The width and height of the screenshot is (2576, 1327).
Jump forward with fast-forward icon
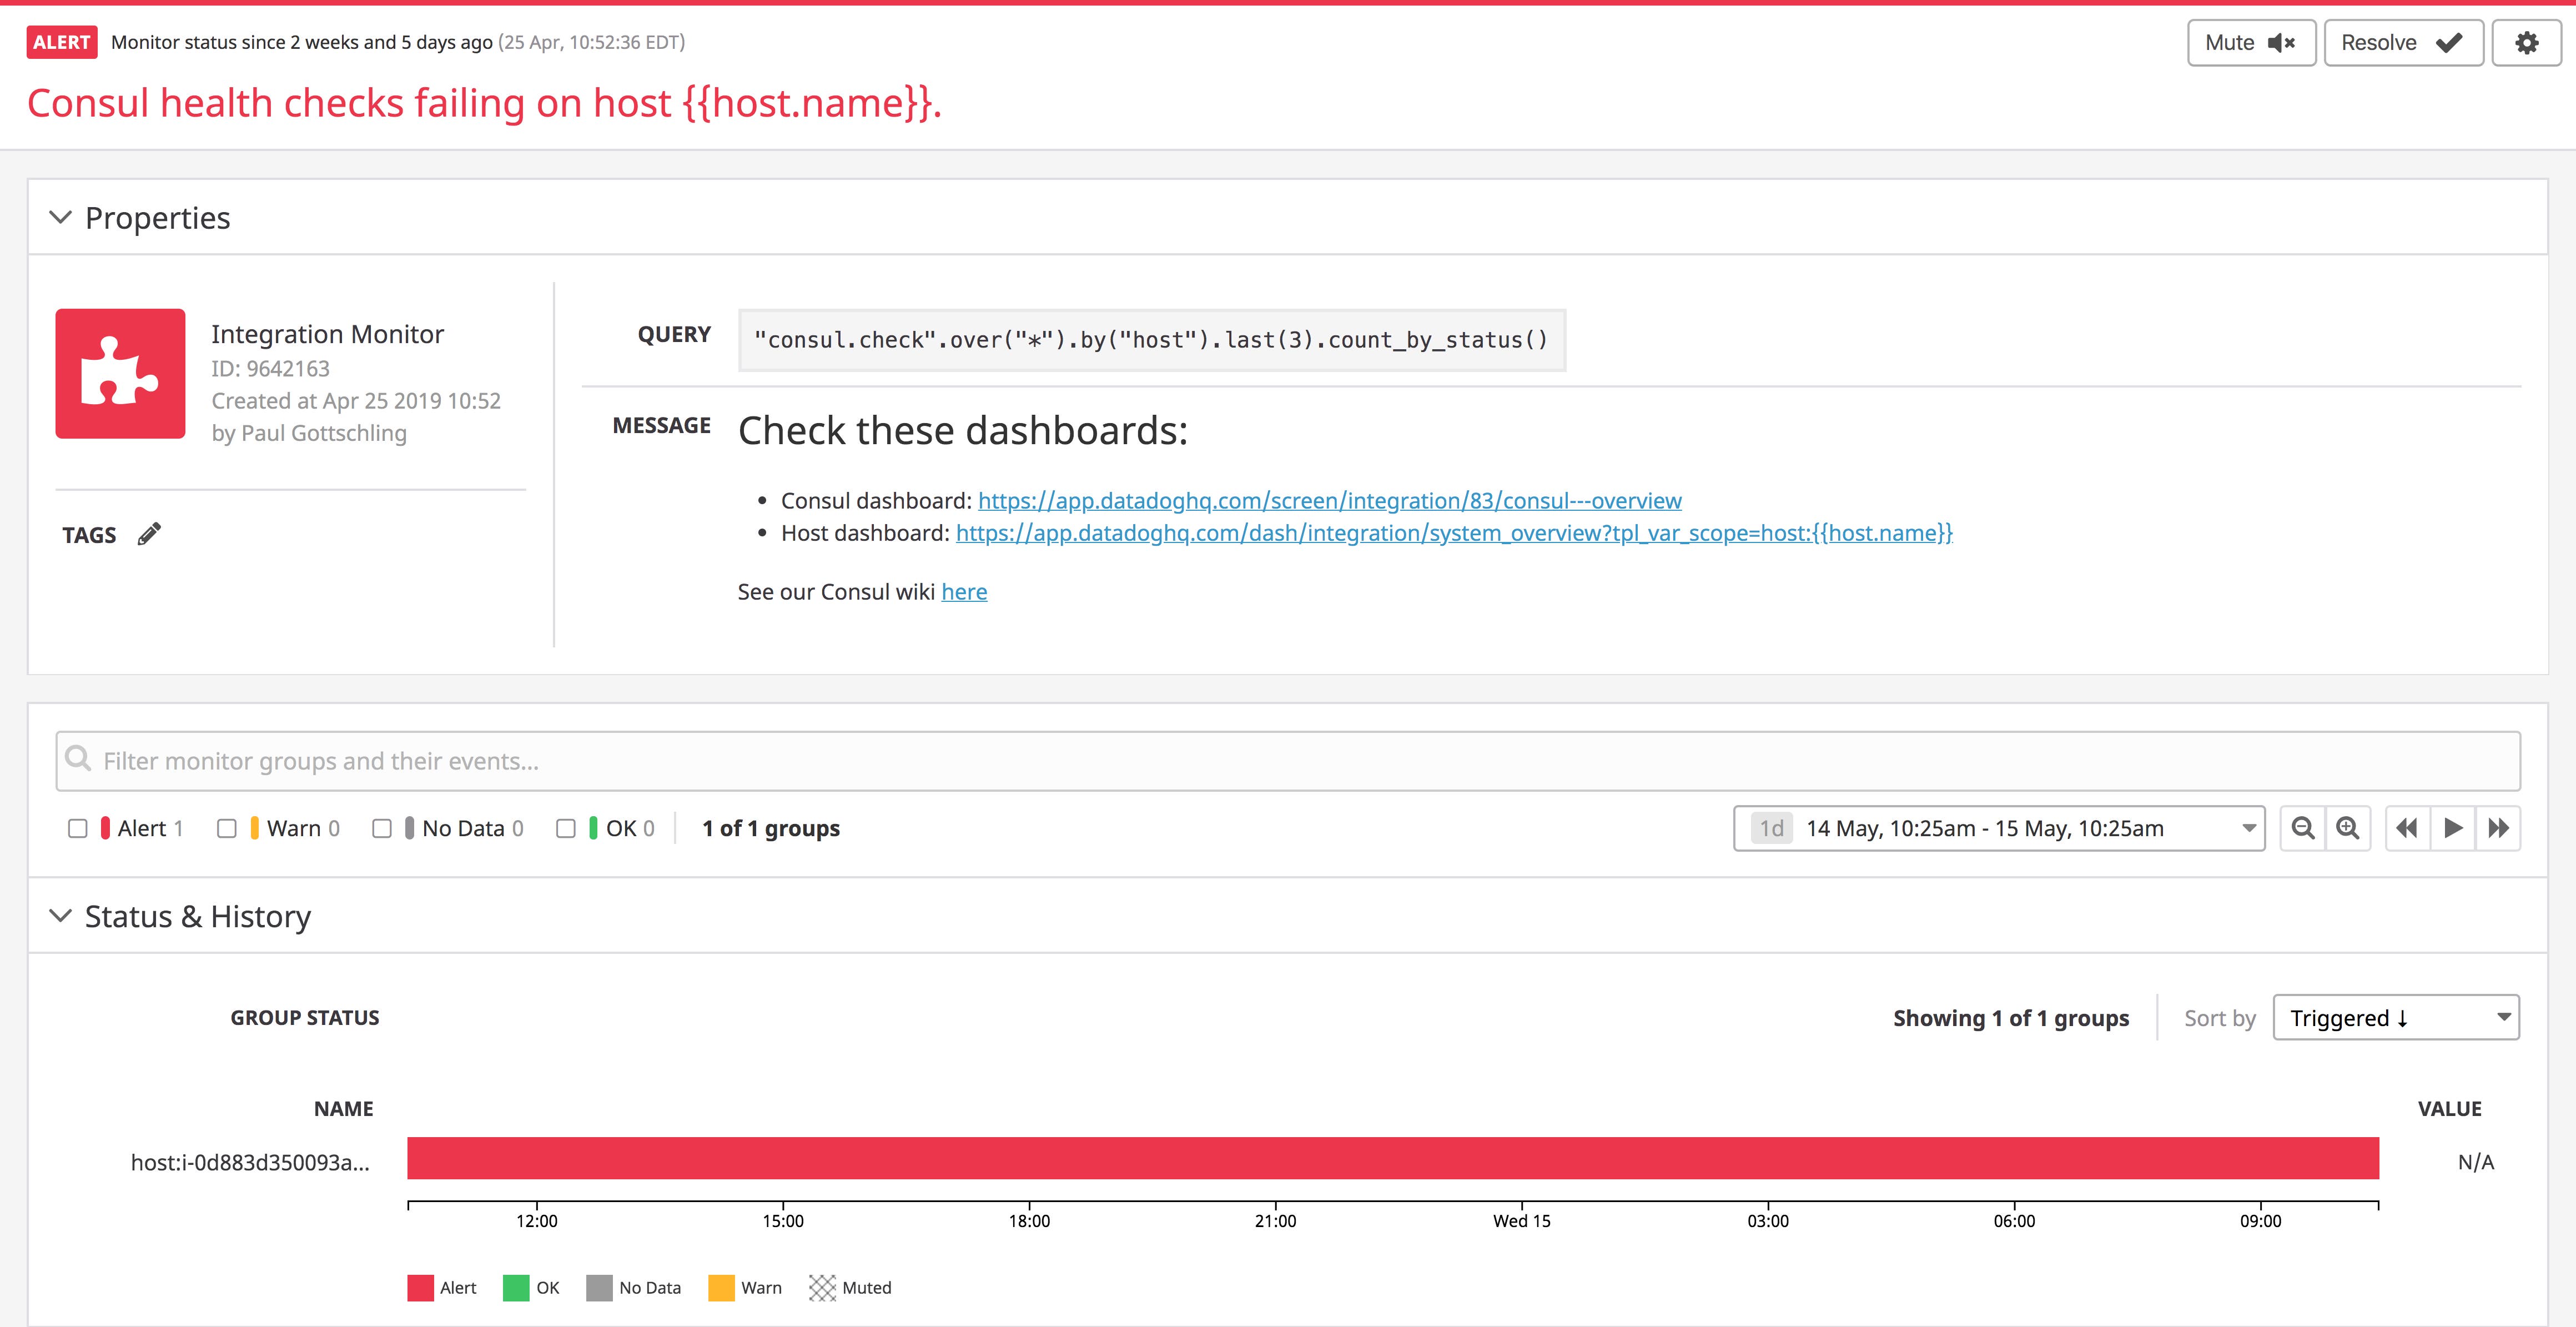click(2498, 828)
